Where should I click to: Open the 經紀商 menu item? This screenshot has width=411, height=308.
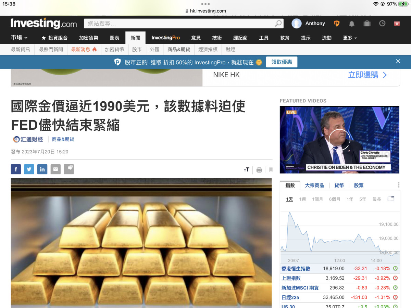click(240, 38)
